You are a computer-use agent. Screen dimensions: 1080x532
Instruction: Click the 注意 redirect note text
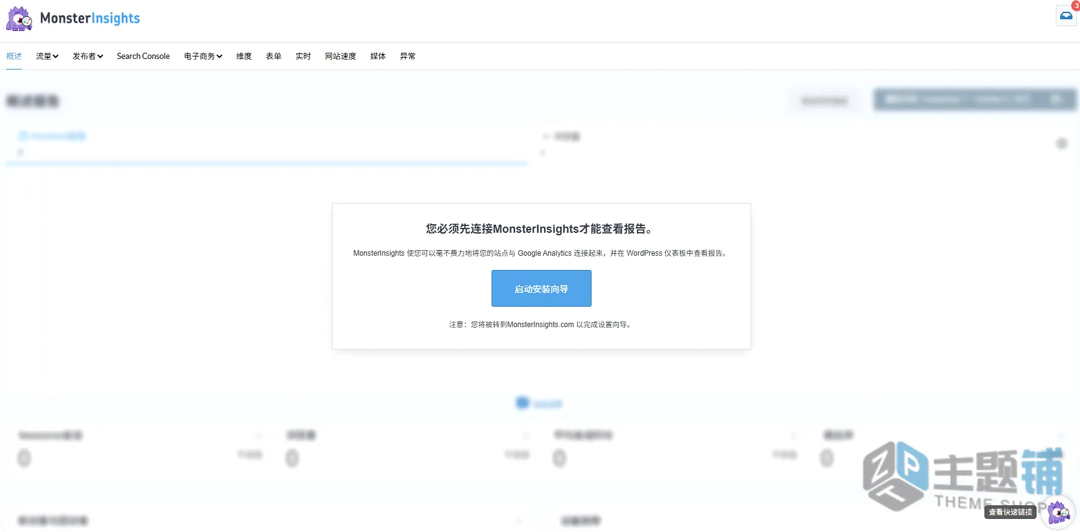[541, 325]
